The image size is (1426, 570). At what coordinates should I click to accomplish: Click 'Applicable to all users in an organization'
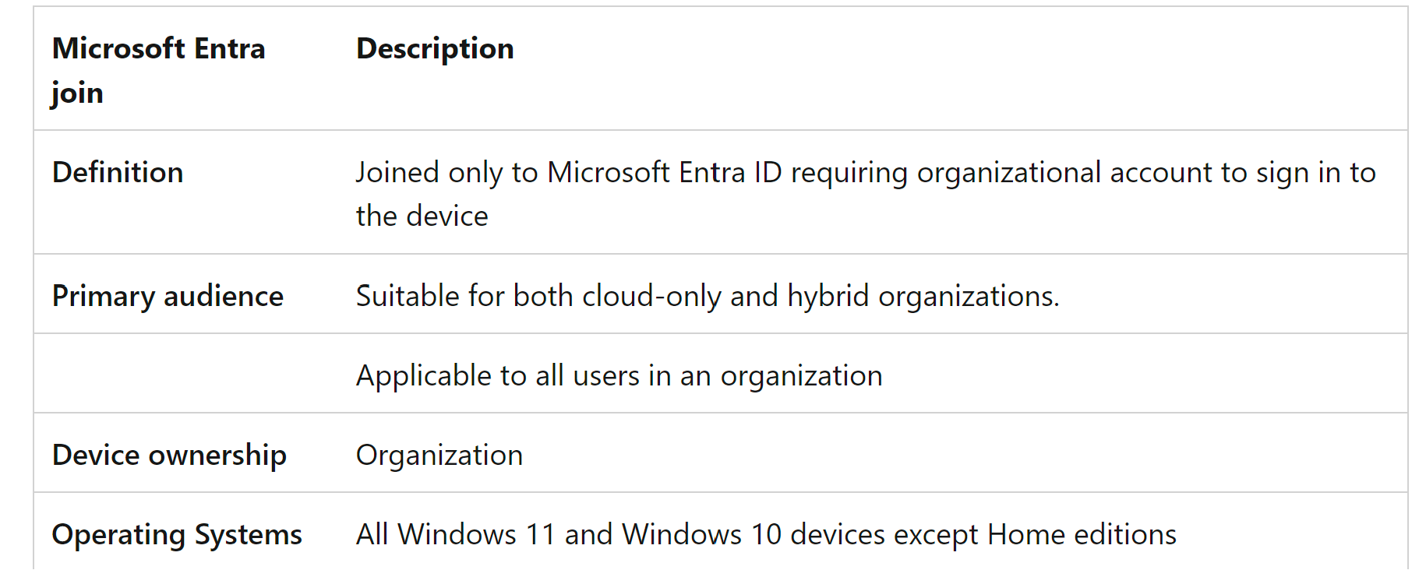click(x=619, y=375)
